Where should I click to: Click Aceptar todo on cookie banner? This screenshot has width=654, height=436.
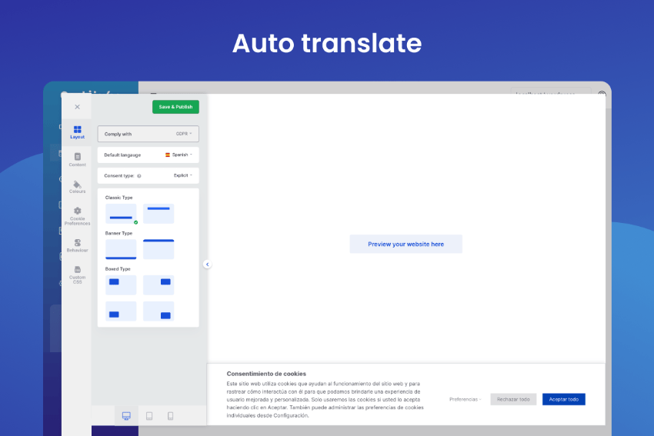point(563,399)
